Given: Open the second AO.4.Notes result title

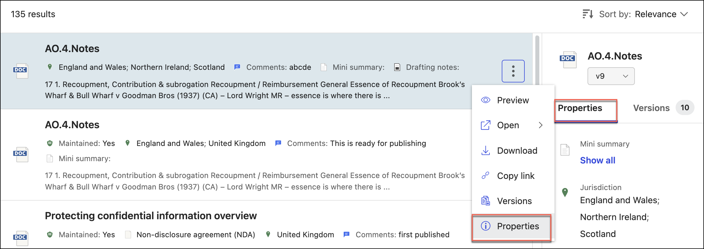Looking at the screenshot, I should pos(72,125).
